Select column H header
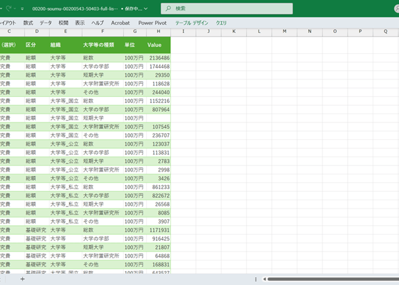The image size is (399, 285). 158,31
